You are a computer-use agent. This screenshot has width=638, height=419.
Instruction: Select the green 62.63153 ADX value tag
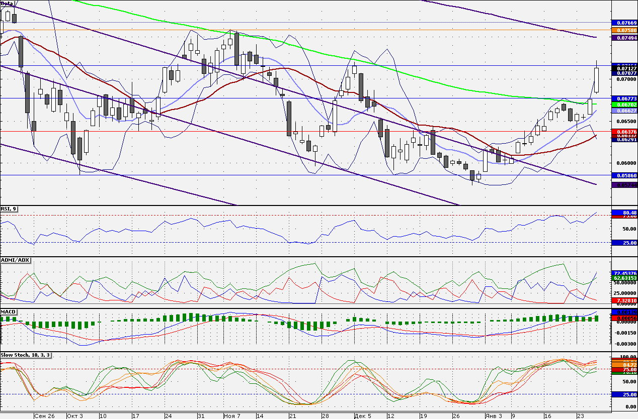pyautogui.click(x=624, y=277)
